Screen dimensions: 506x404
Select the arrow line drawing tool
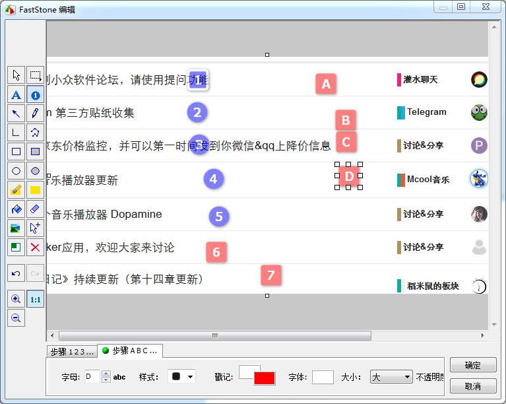coord(16,114)
